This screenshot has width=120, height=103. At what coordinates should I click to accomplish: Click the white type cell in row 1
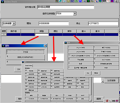pos(42,35)
